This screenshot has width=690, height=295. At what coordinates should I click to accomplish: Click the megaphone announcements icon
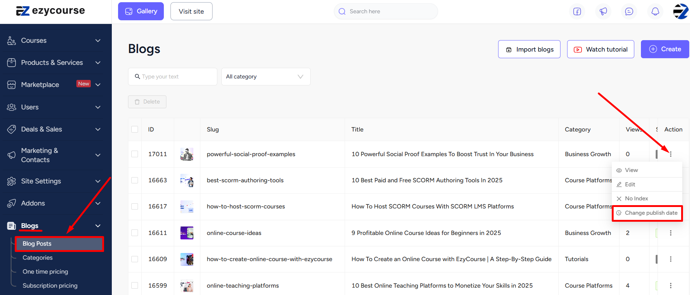pyautogui.click(x=603, y=11)
